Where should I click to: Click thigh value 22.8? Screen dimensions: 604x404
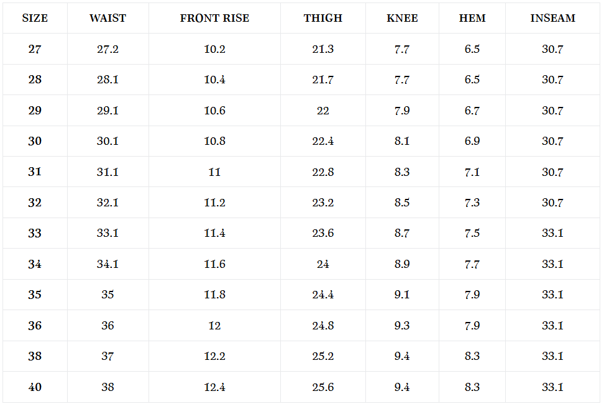pyautogui.click(x=323, y=172)
